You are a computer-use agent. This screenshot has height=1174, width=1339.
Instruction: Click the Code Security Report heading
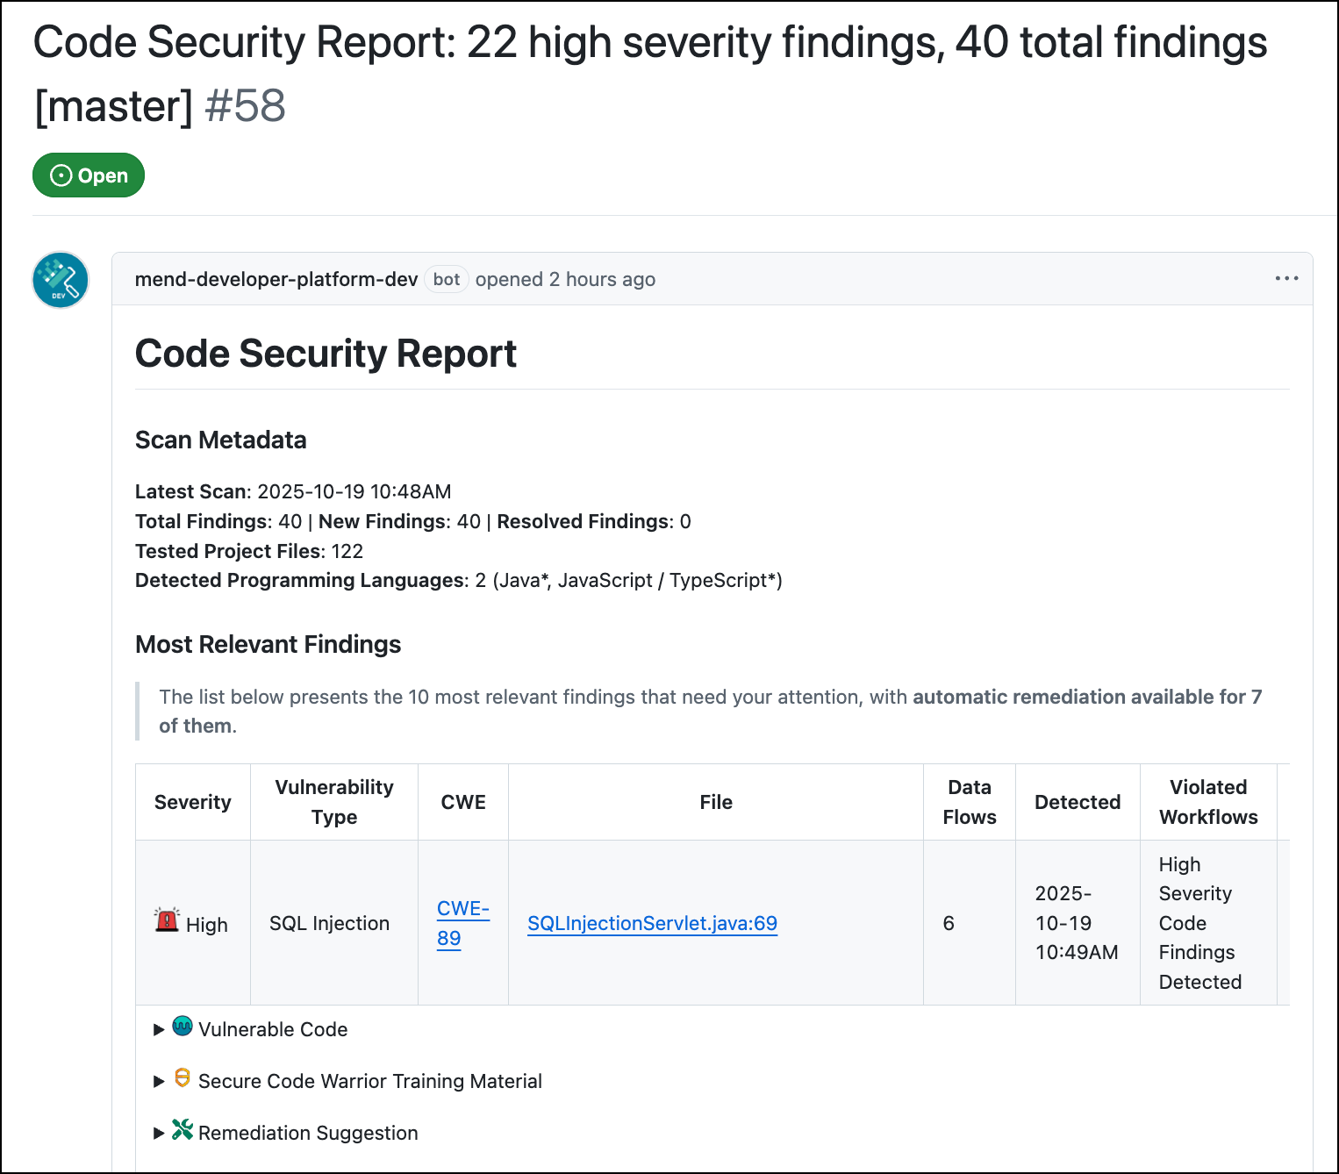[326, 354]
